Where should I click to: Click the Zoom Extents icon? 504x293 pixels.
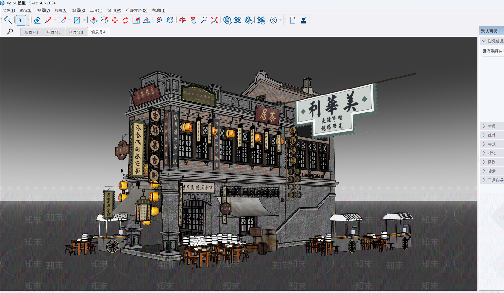click(215, 20)
